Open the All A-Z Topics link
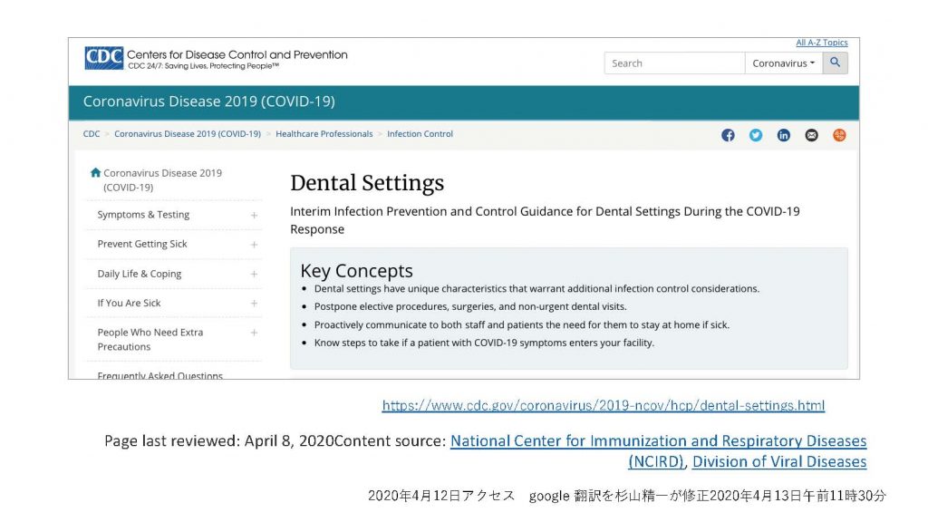Screen dimensions: 928x522 coord(821,43)
